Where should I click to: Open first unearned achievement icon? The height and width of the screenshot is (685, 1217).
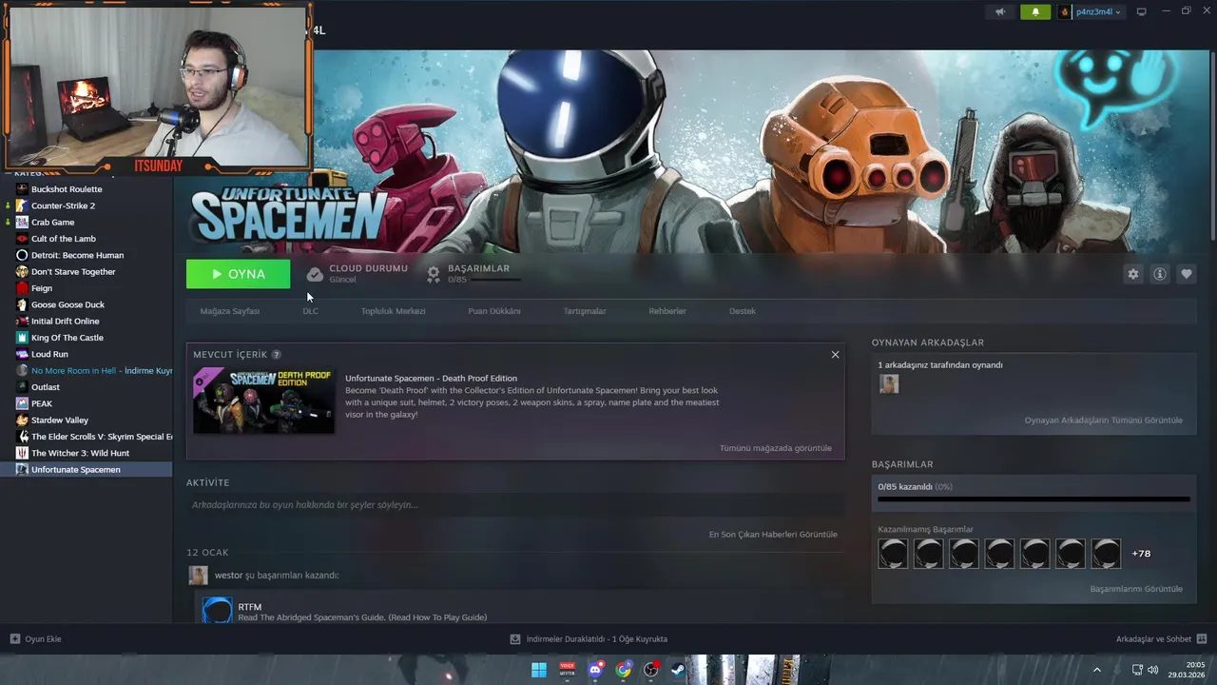coord(893,554)
